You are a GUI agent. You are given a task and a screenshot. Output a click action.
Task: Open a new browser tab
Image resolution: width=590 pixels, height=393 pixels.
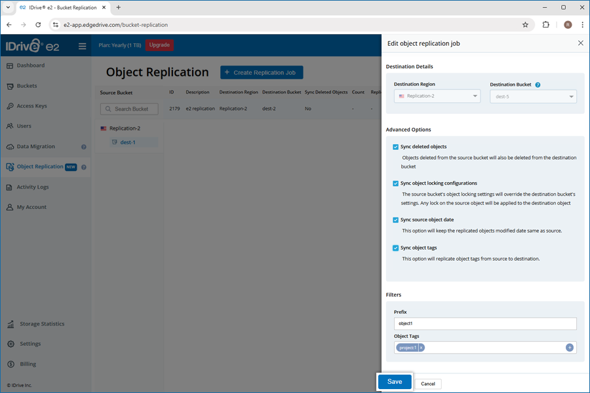pyautogui.click(x=118, y=7)
